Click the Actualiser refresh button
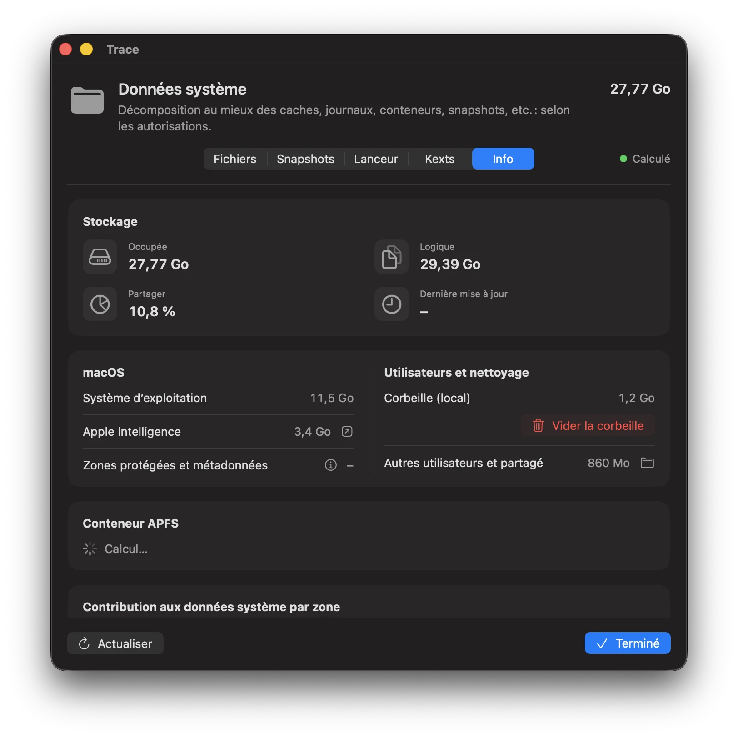Image resolution: width=738 pixels, height=738 pixels. 115,643
